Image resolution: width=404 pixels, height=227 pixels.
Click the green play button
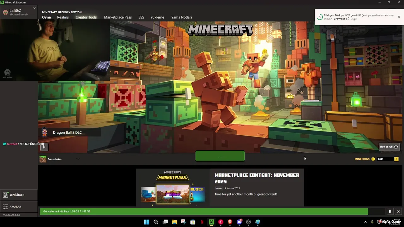coord(220,156)
